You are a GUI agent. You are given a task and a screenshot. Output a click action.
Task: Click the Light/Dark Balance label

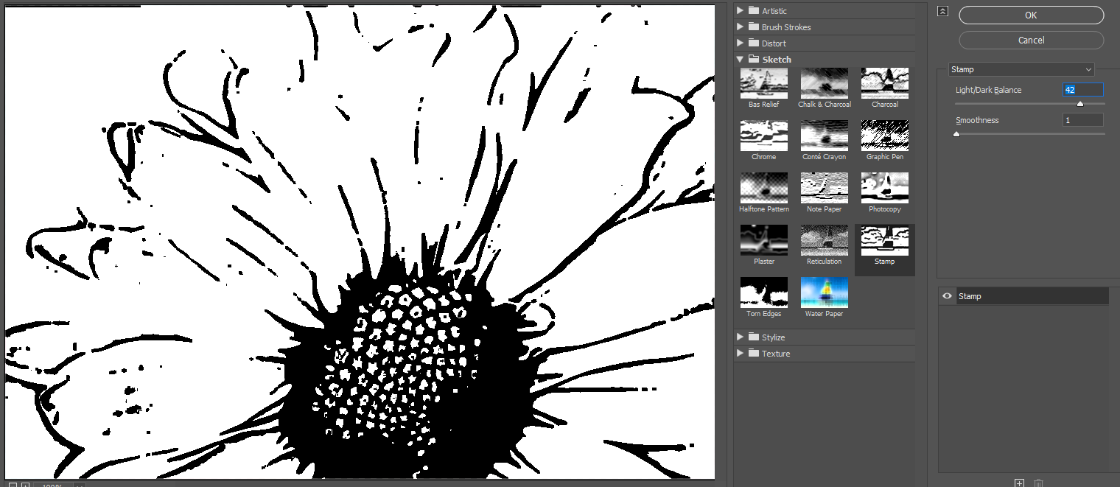click(988, 90)
